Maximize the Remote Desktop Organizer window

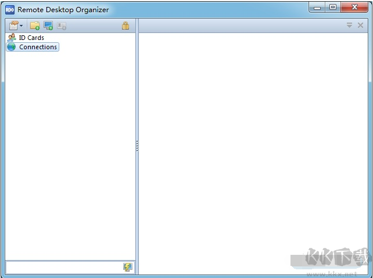pos(333,8)
